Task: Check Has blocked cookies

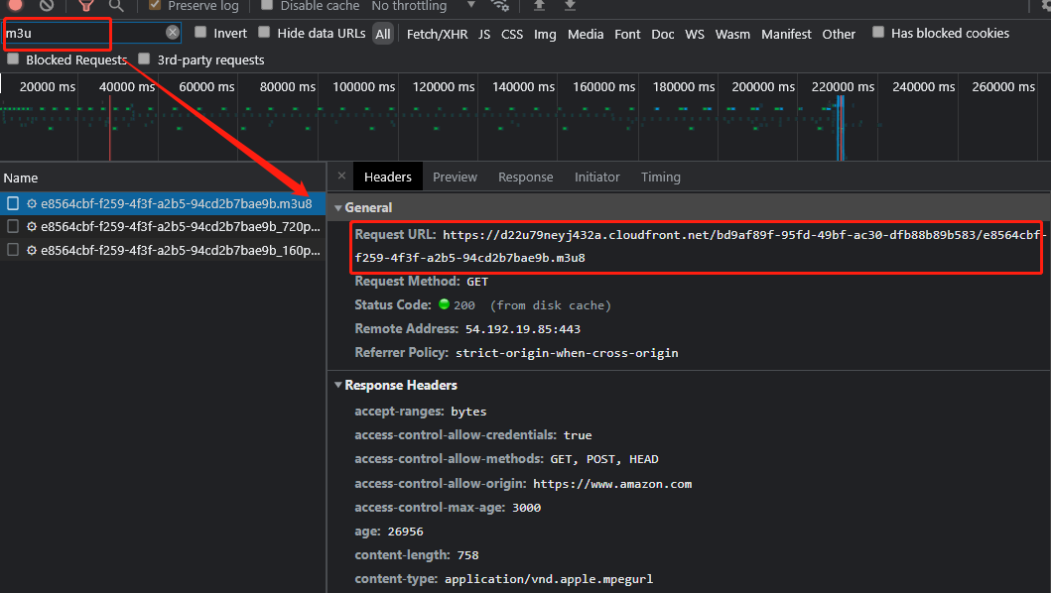Action: tap(878, 32)
